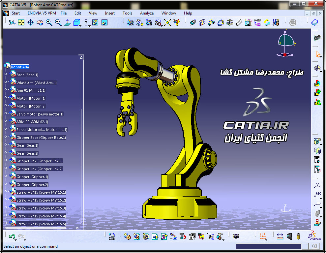Open the Window menu

[x=169, y=13]
